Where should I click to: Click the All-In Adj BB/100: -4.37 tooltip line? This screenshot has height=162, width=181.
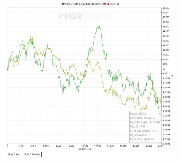(144, 131)
